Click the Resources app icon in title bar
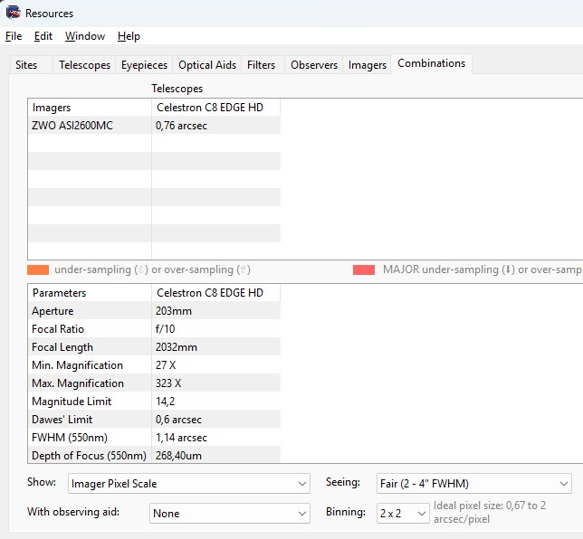The image size is (583, 539). click(14, 13)
